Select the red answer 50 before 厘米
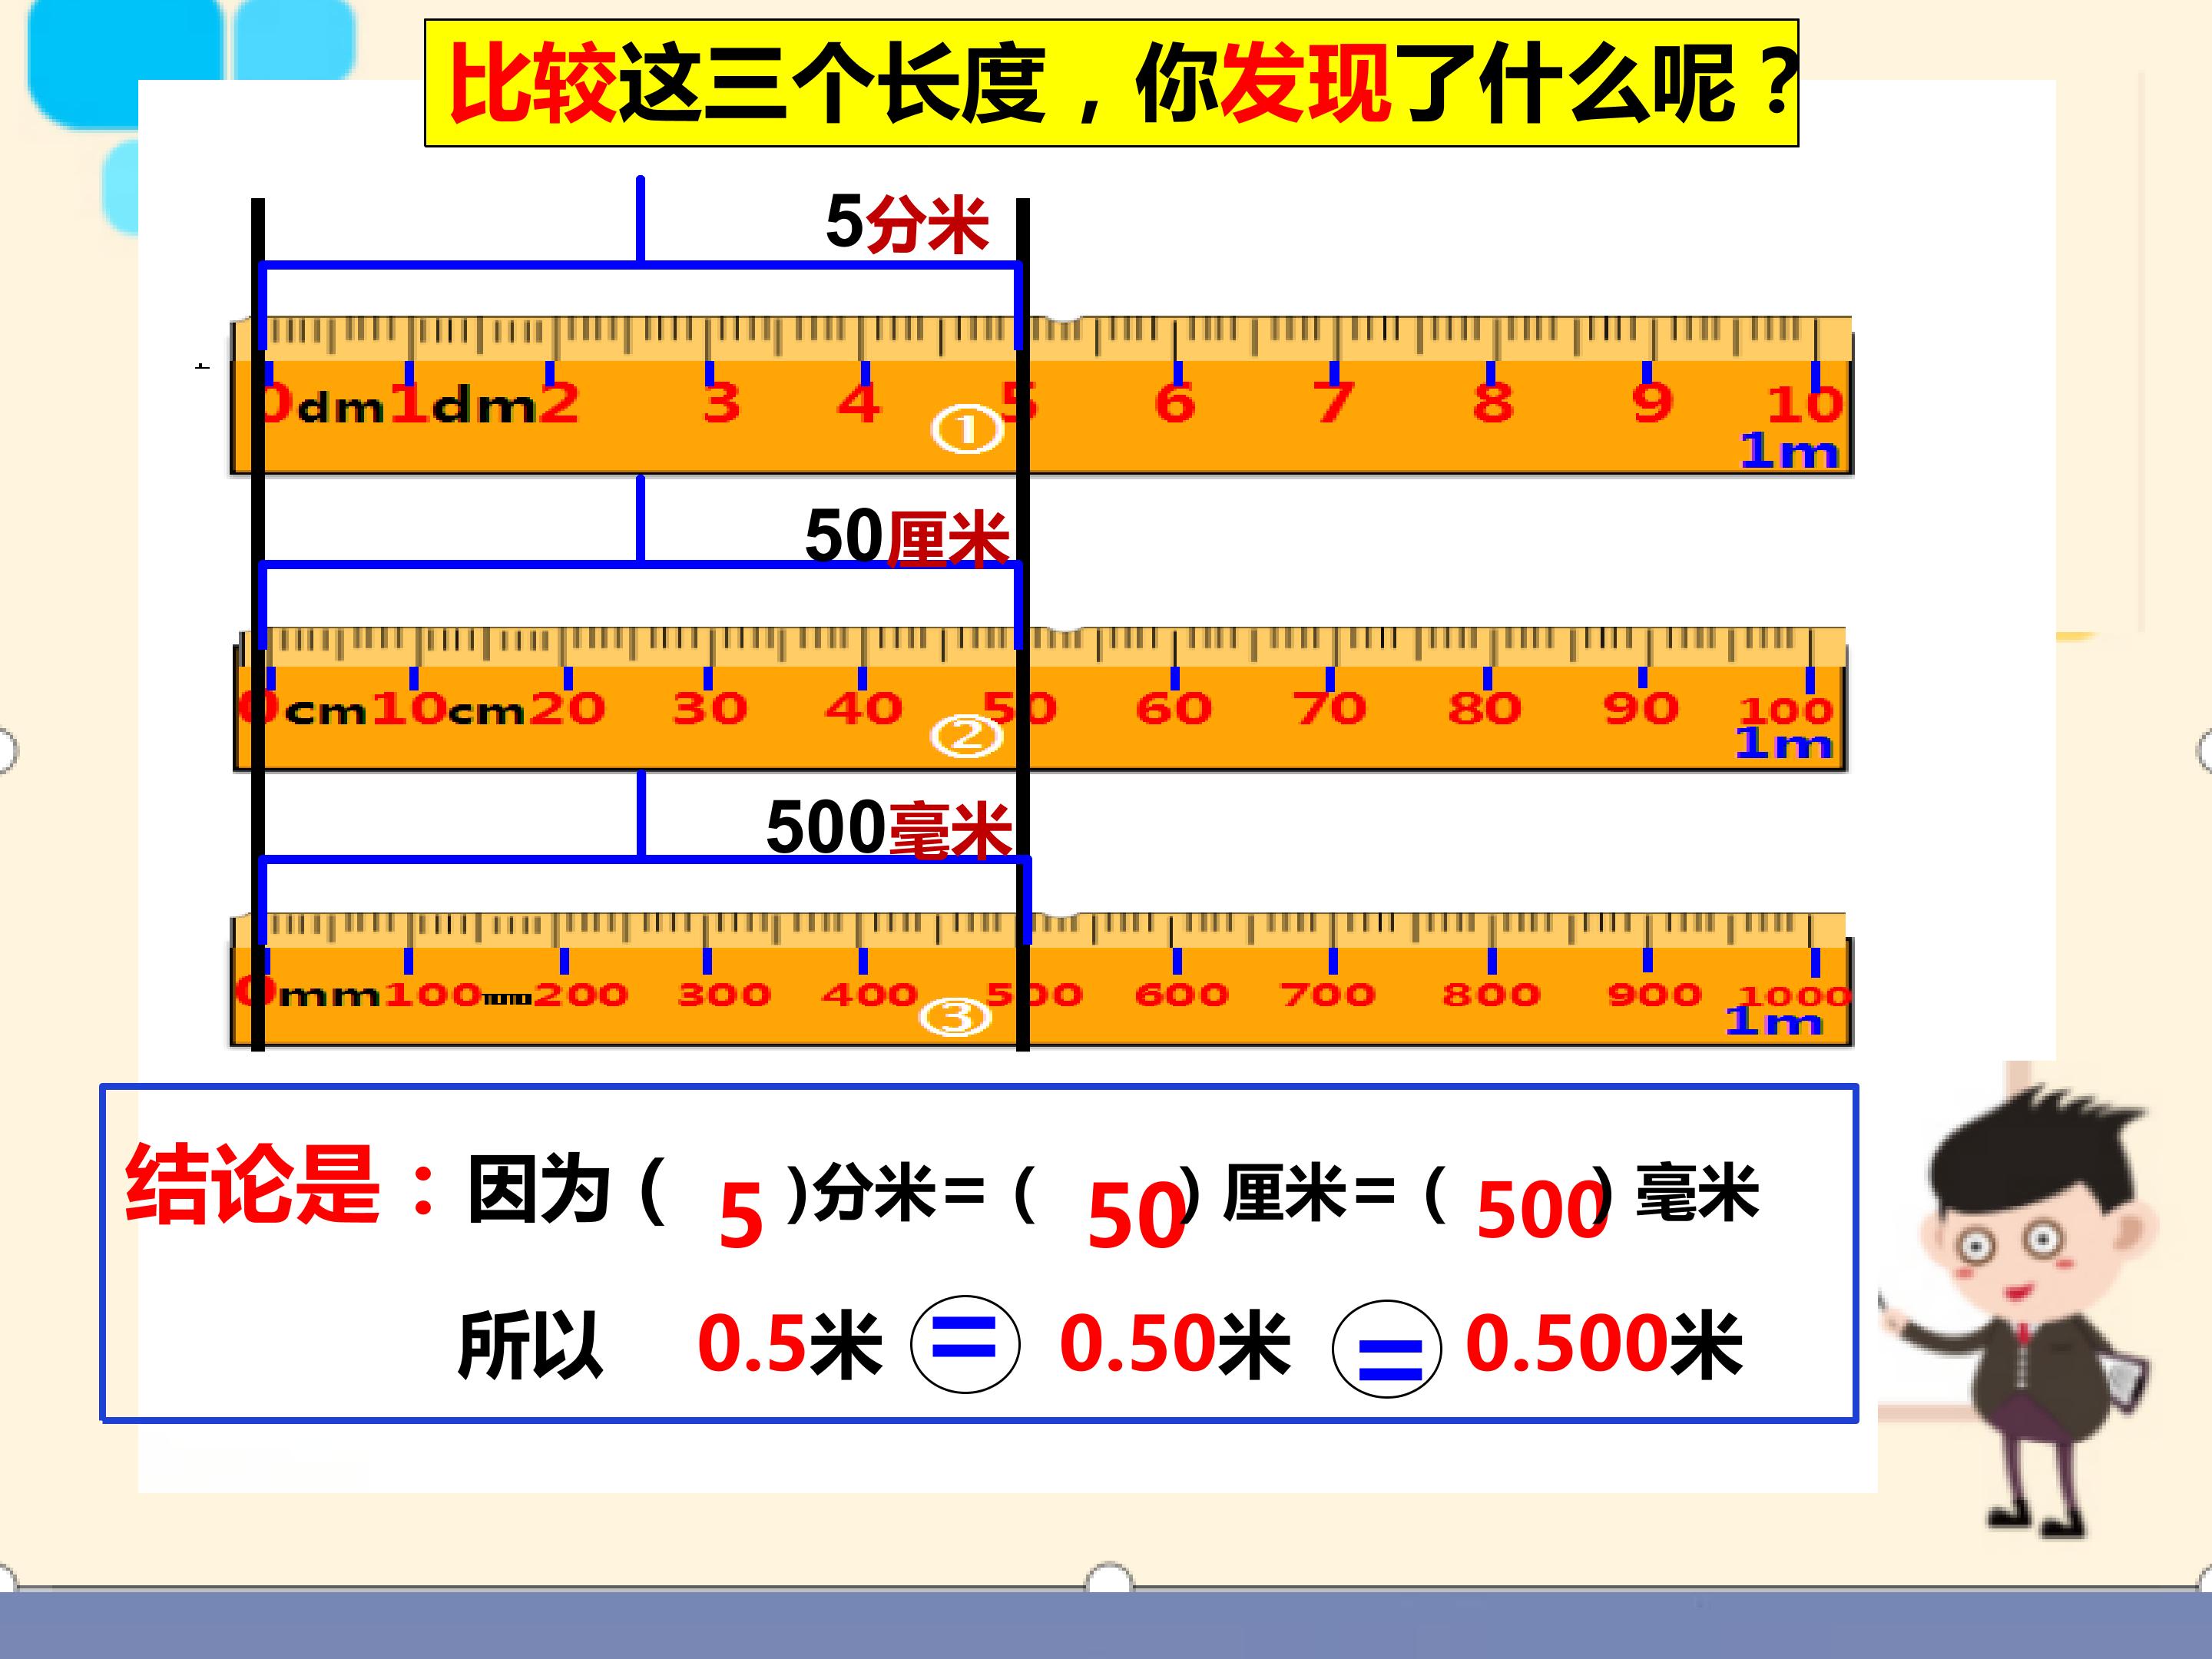 coord(1137,1215)
